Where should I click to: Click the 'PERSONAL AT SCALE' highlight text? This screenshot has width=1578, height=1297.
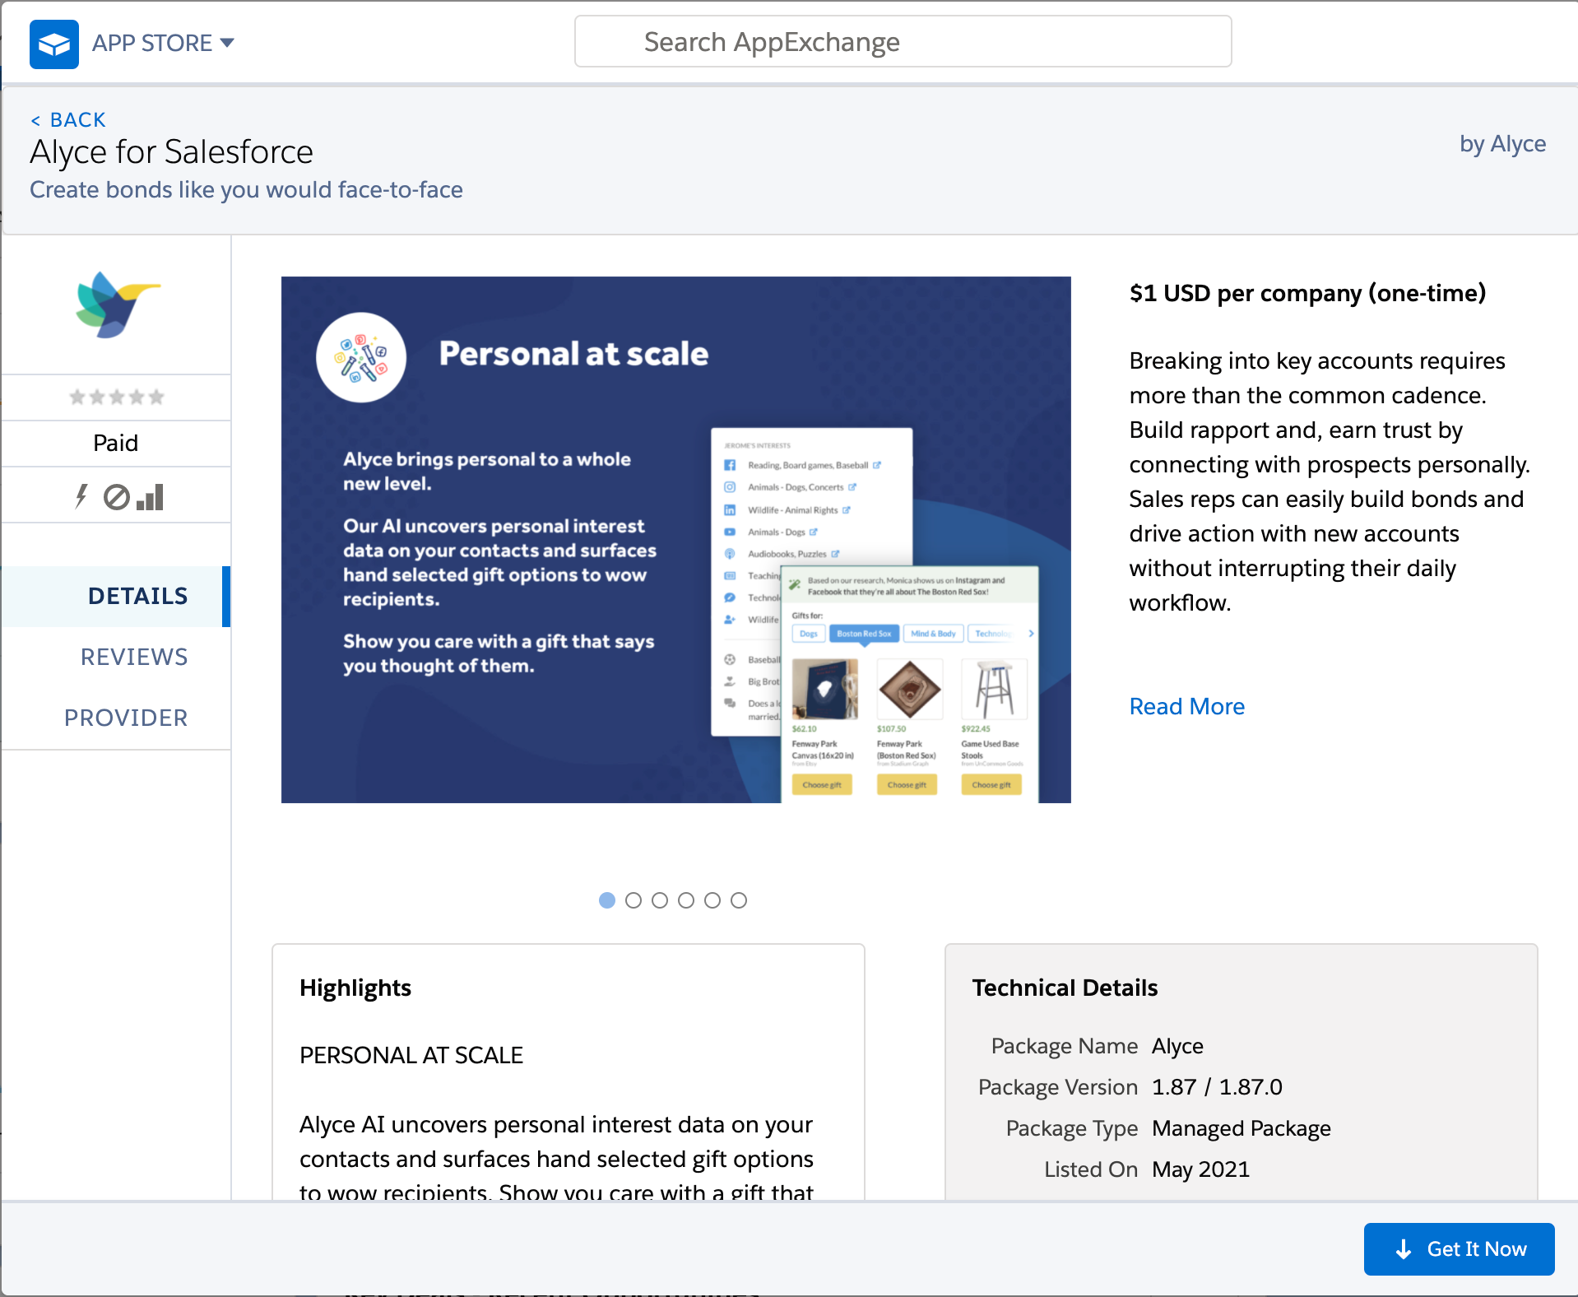pyautogui.click(x=411, y=1055)
